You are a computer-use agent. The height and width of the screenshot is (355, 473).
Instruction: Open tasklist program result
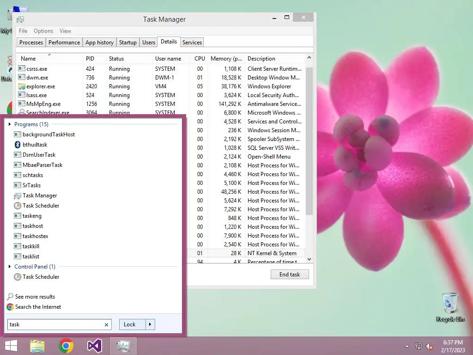[27, 256]
